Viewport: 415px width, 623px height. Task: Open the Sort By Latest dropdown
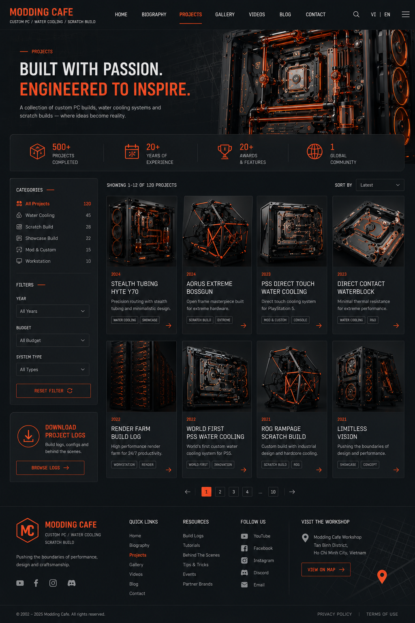pyautogui.click(x=380, y=185)
